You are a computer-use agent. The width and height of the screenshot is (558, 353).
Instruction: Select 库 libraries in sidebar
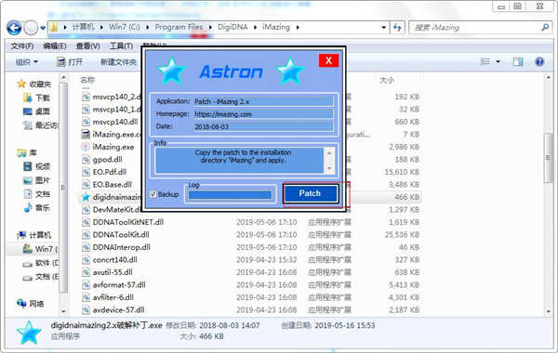tap(27, 153)
